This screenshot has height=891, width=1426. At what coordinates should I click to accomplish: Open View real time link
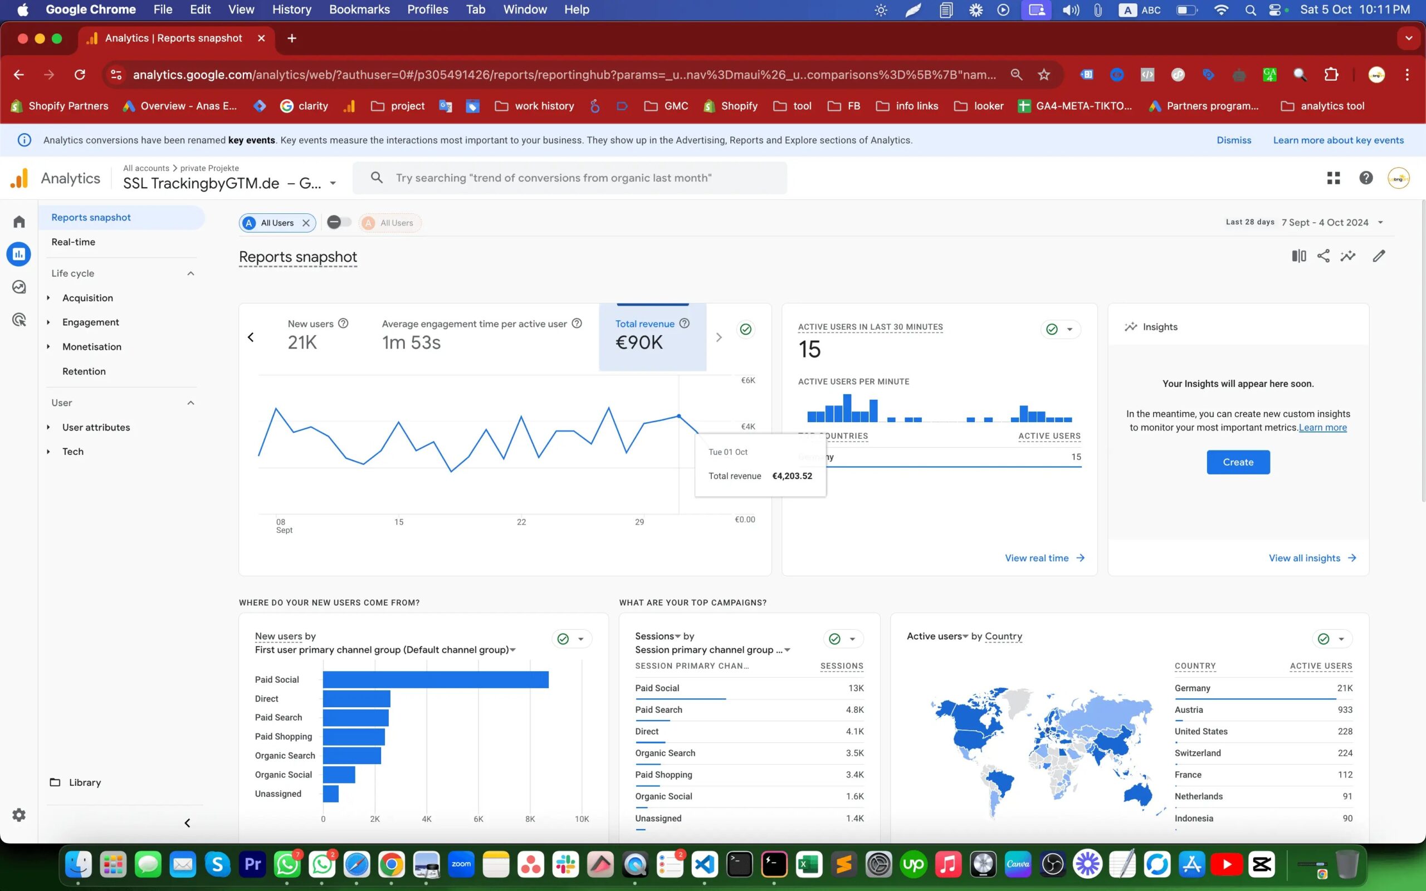pos(1045,558)
